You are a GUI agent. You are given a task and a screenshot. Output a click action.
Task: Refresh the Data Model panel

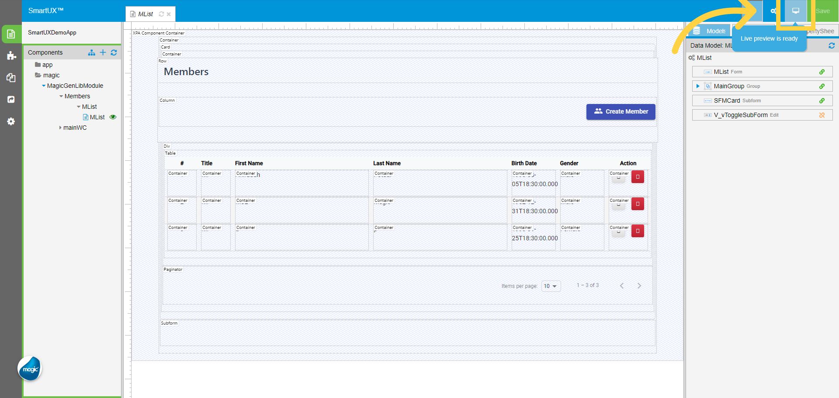tap(831, 45)
